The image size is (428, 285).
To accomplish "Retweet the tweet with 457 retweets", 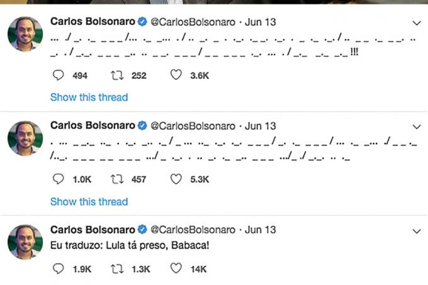I will click(x=116, y=179).
